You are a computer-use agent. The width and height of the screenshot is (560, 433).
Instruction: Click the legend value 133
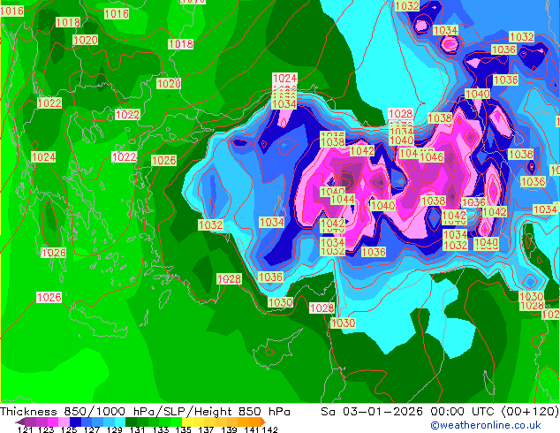point(160,429)
